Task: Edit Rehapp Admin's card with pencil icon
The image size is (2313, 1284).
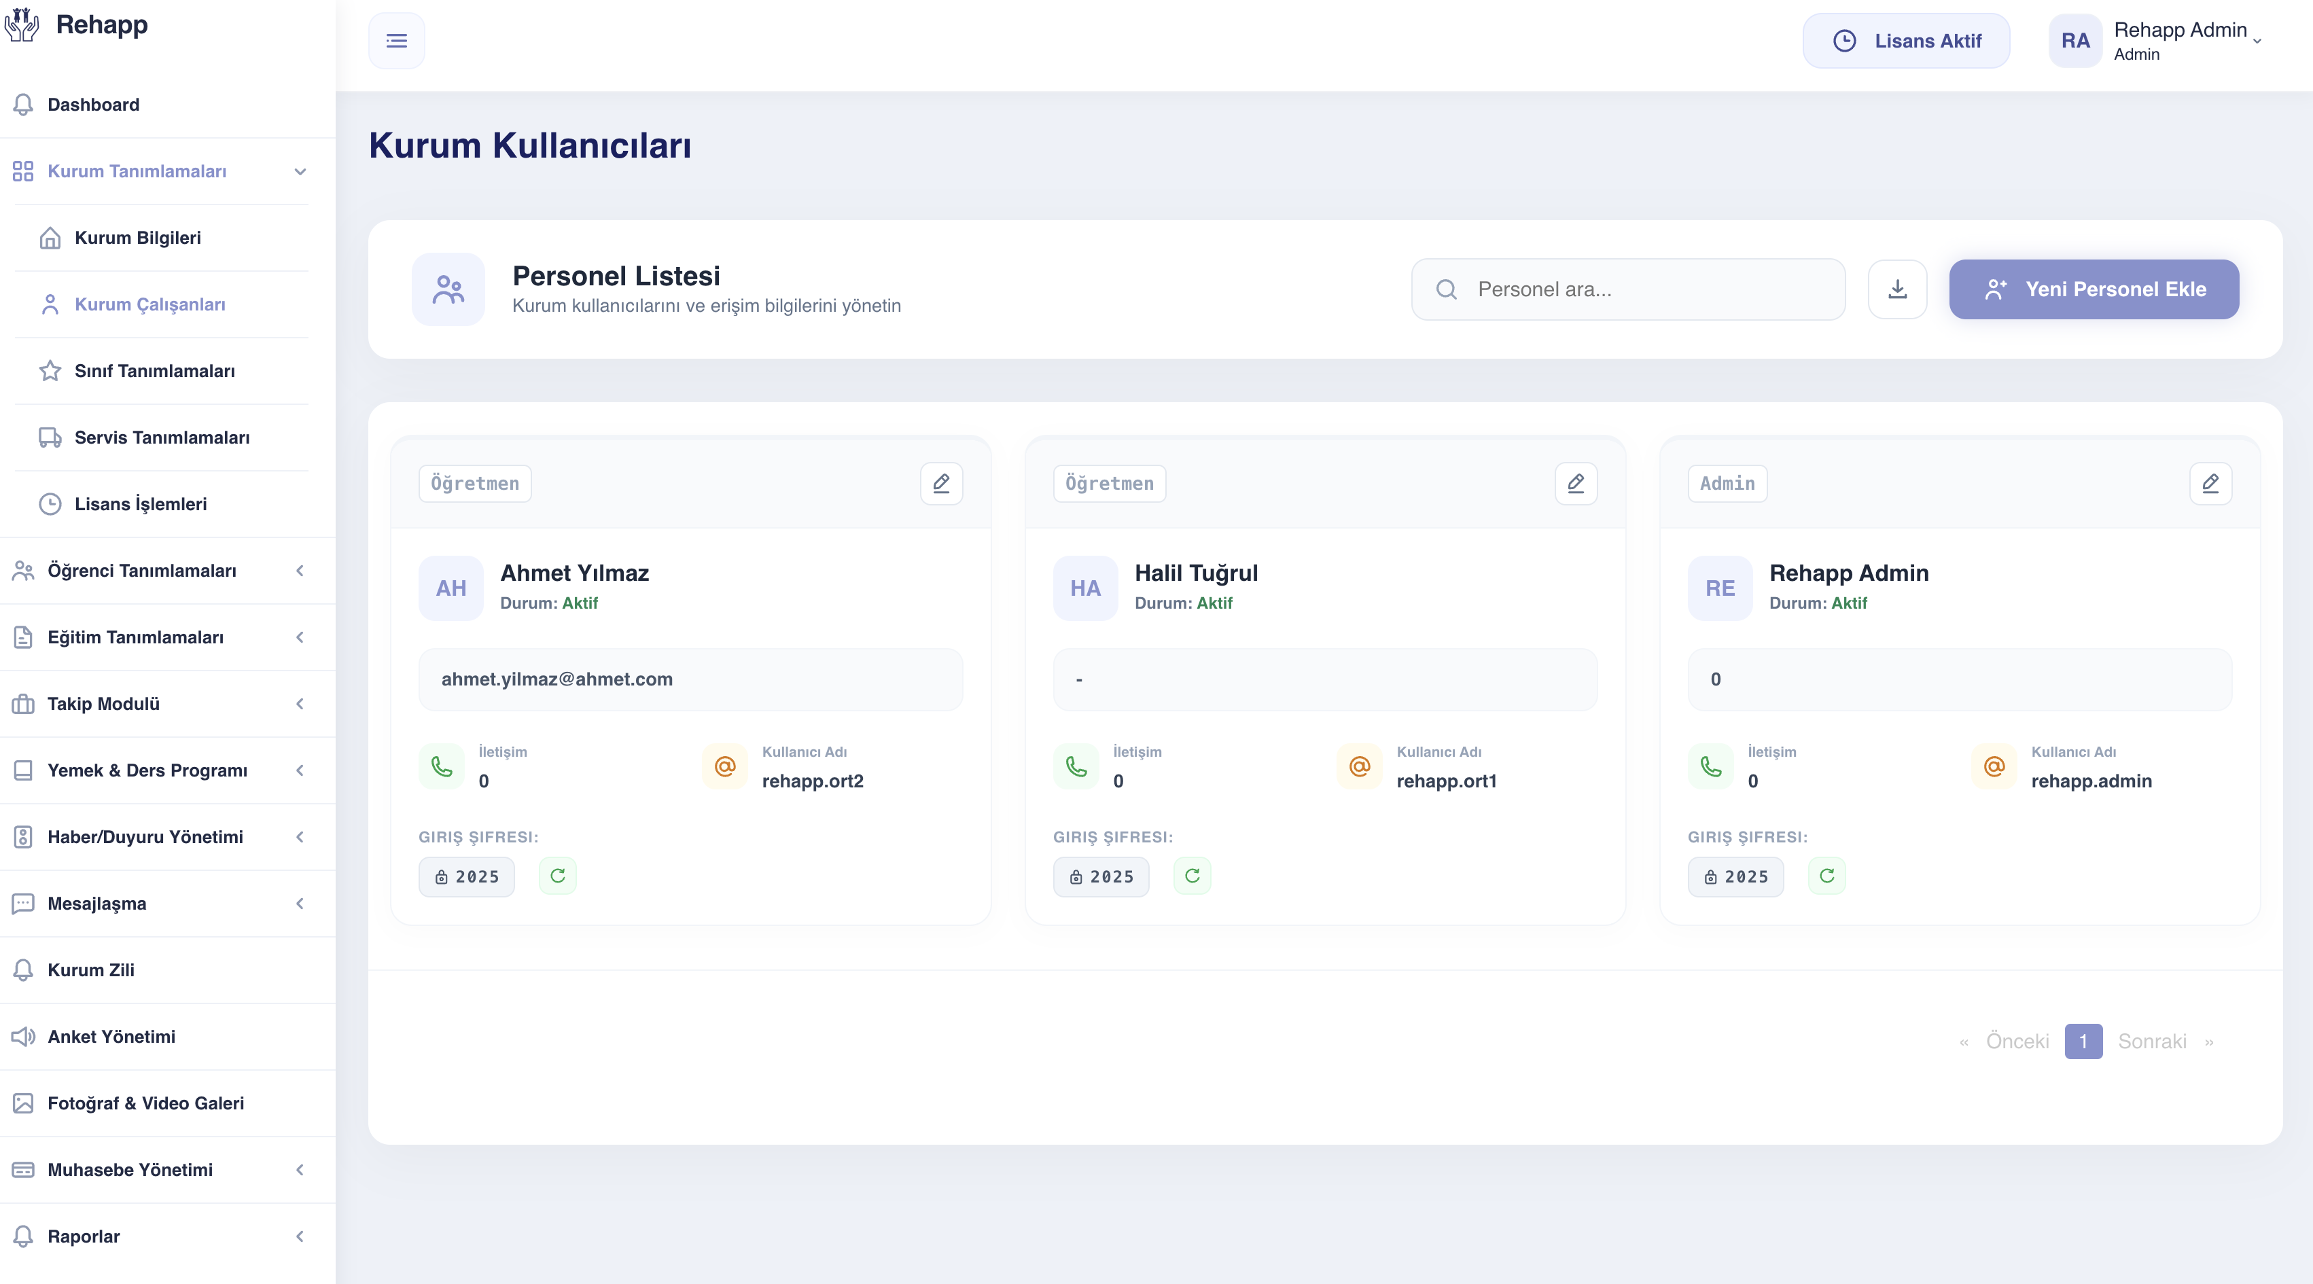Action: 2210,483
